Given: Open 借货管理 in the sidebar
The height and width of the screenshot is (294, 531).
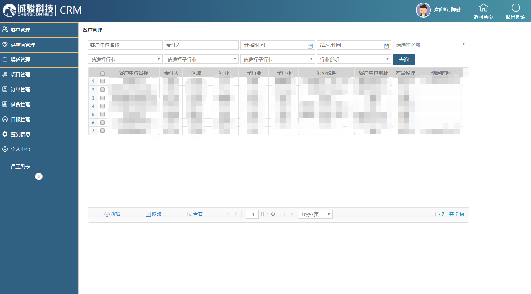Looking at the screenshot, I should click(x=39, y=104).
